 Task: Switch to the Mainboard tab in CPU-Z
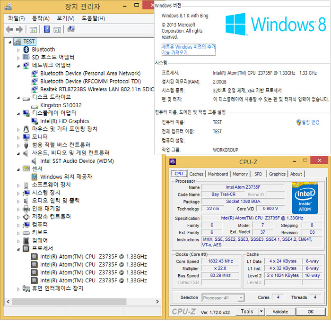point(218,174)
